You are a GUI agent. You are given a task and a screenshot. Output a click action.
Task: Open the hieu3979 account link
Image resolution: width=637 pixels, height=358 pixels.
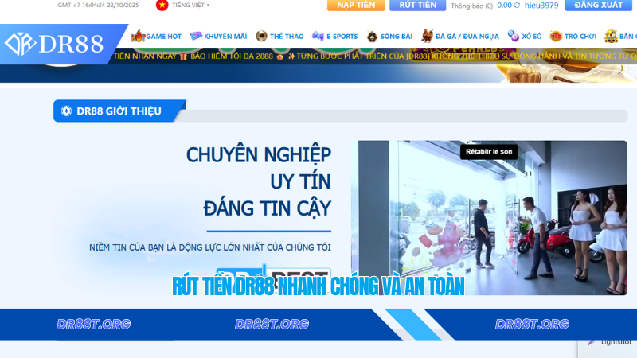(541, 6)
